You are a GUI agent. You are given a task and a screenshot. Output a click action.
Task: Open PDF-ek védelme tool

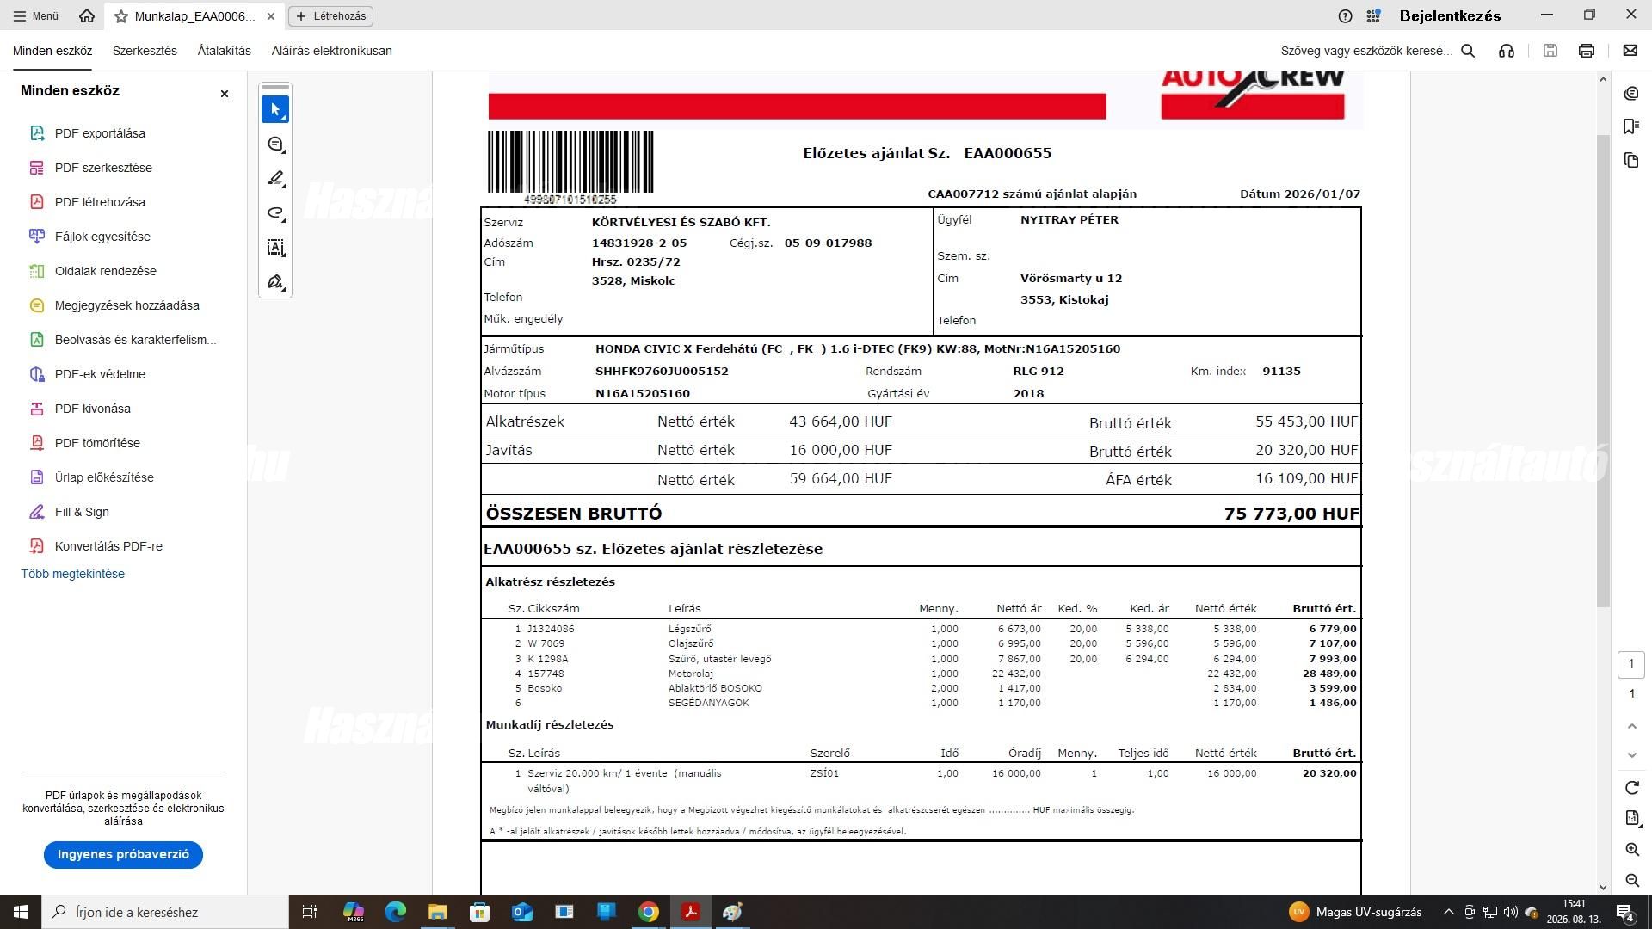[x=100, y=374]
